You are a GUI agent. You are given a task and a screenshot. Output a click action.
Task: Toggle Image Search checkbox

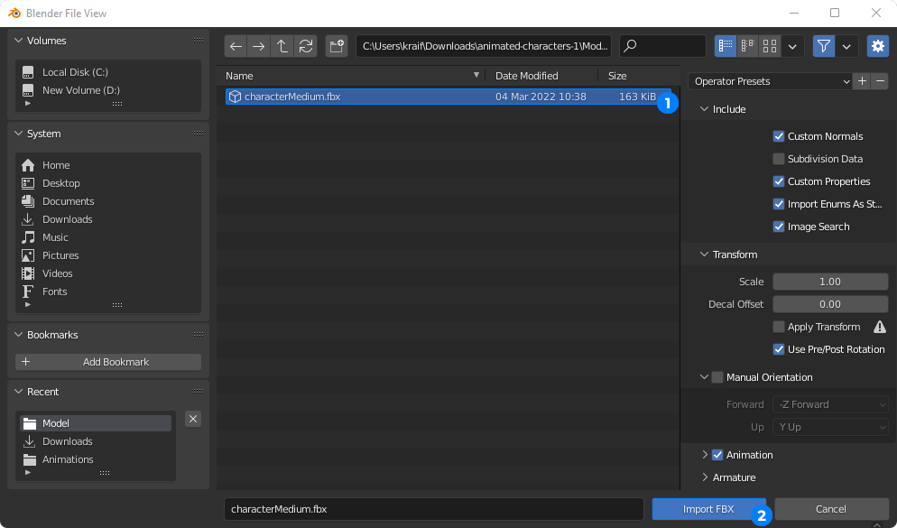779,227
